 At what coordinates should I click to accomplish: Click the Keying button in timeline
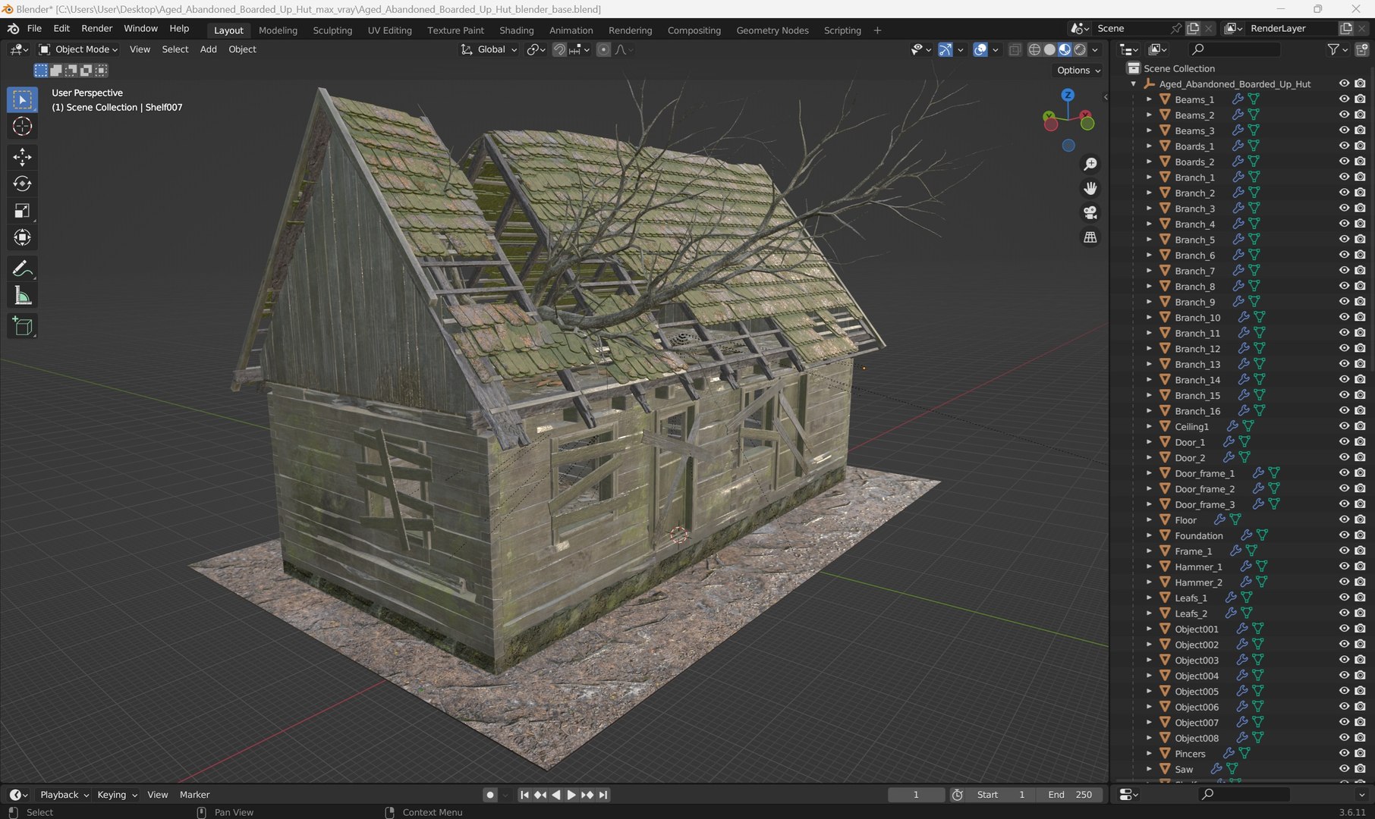coord(117,795)
